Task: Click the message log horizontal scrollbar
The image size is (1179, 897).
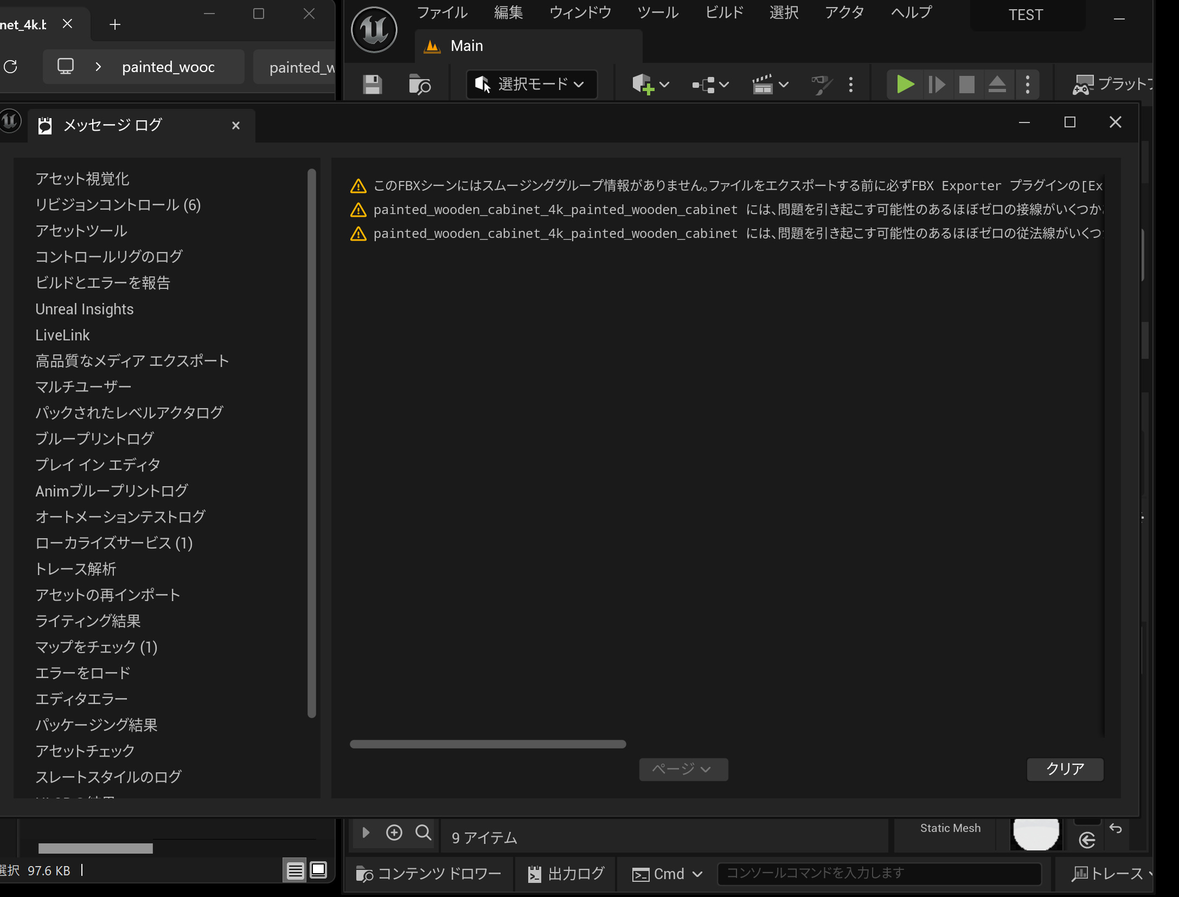Action: tap(488, 744)
